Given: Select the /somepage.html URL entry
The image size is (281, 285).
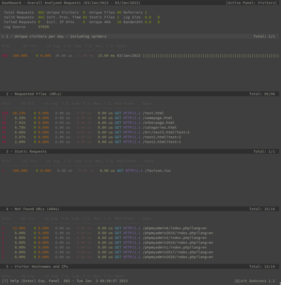Looking at the screenshot, I should tap(157, 118).
